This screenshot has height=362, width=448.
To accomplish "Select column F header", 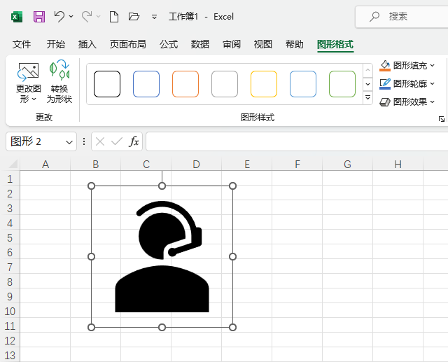I will [297, 165].
